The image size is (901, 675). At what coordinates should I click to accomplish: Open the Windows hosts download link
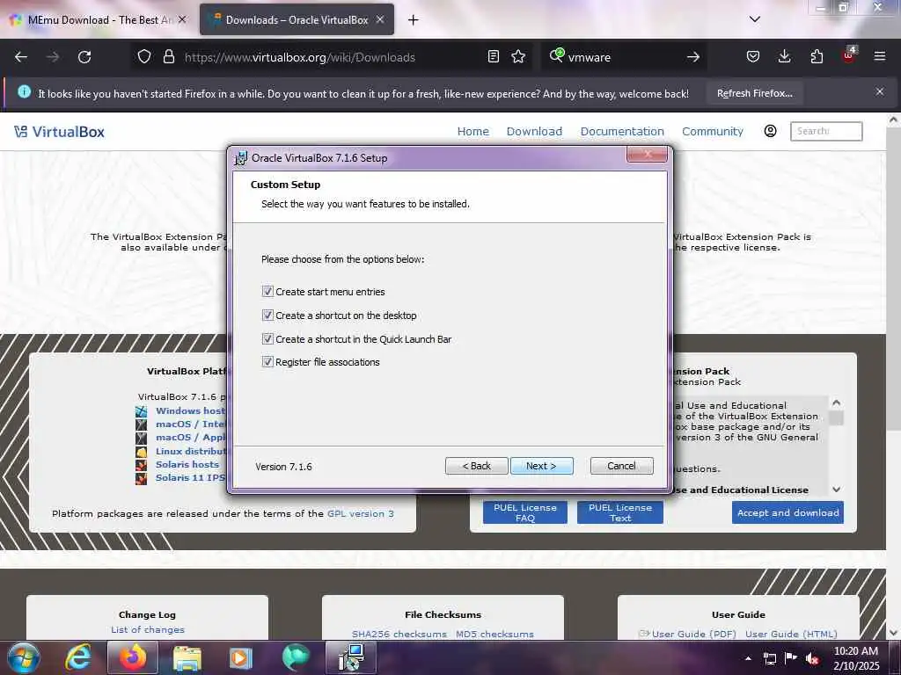coord(190,411)
